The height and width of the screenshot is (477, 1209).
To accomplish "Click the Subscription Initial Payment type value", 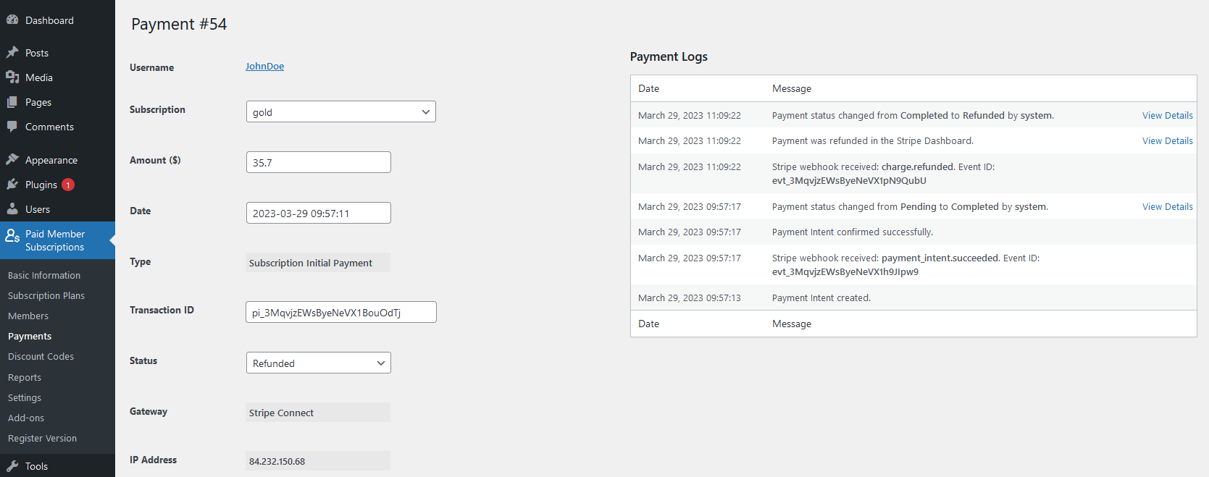I will tap(318, 263).
